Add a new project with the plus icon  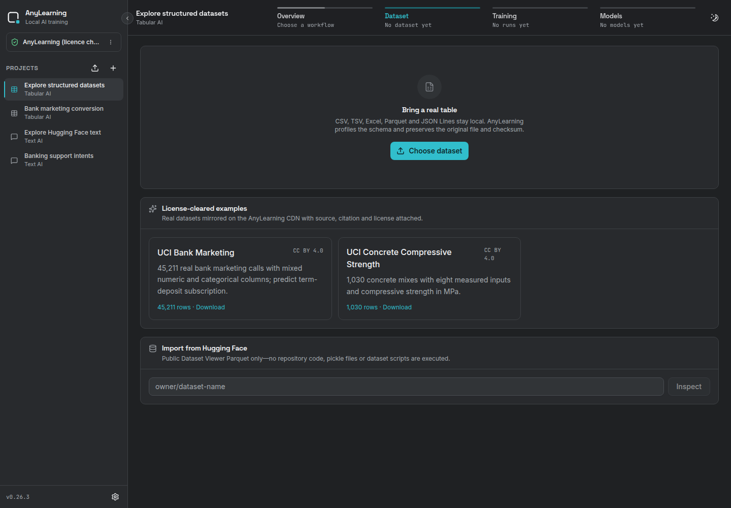[x=113, y=68]
